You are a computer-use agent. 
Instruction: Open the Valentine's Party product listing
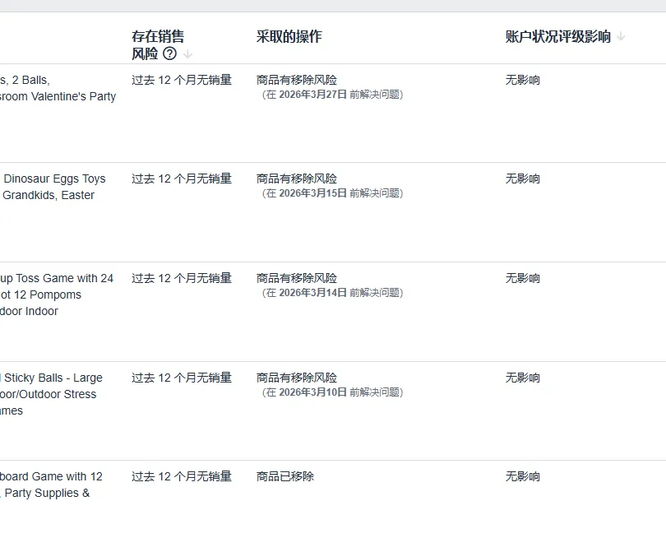click(58, 96)
